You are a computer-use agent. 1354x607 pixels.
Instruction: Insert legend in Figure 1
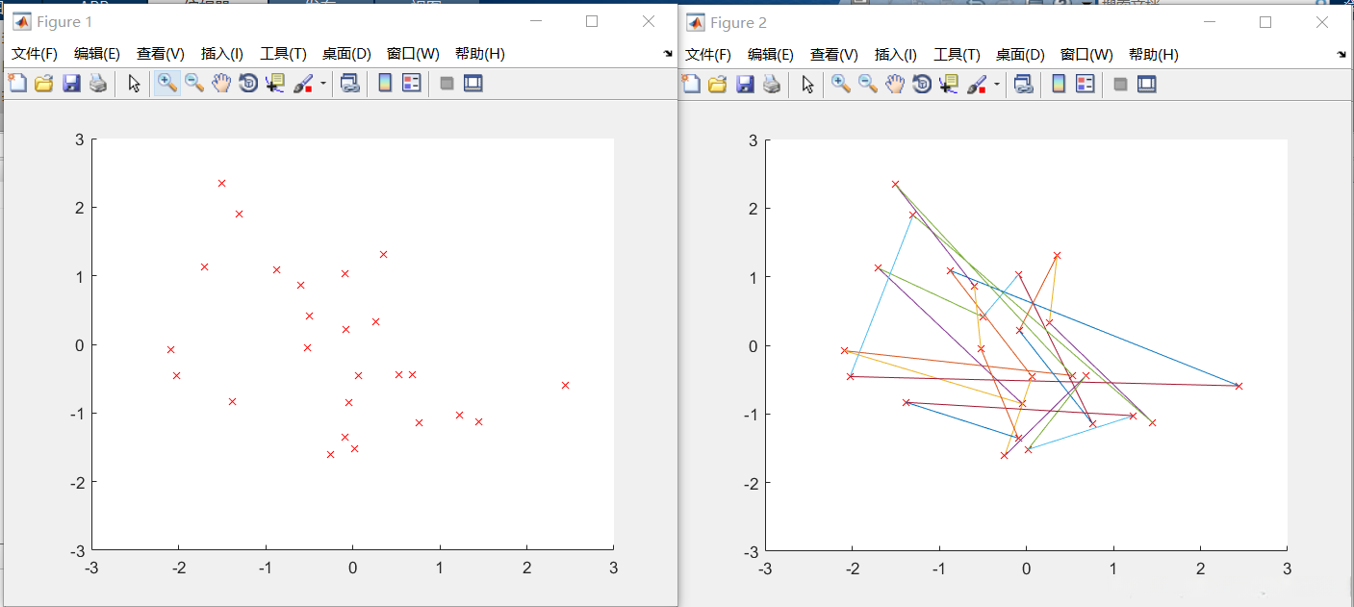pos(412,84)
